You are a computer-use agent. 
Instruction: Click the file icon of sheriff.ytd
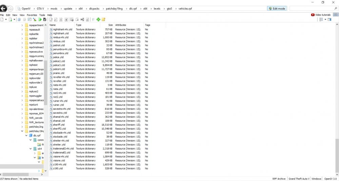51,125
